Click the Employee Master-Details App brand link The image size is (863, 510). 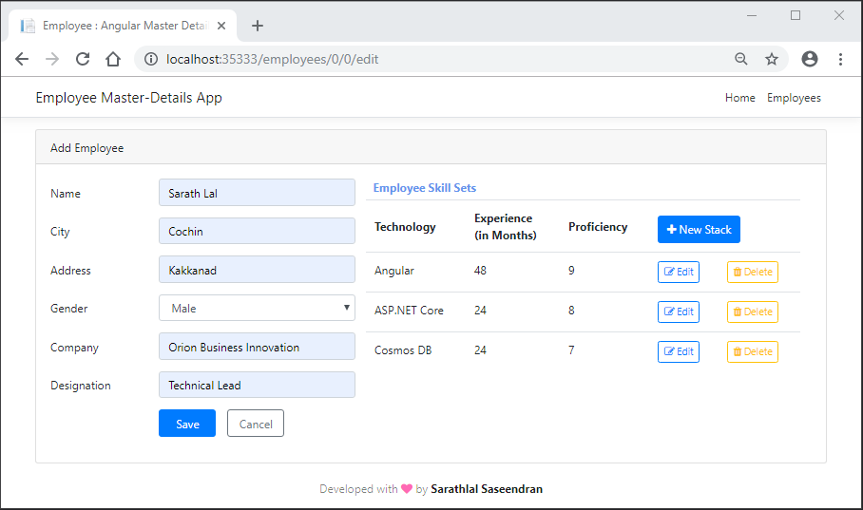129,98
